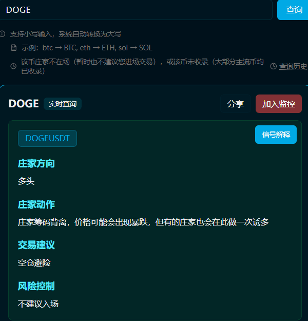The image size is (308, 321).
Task: Click the 空仓避险 suggestion text
Action: (x=34, y=262)
